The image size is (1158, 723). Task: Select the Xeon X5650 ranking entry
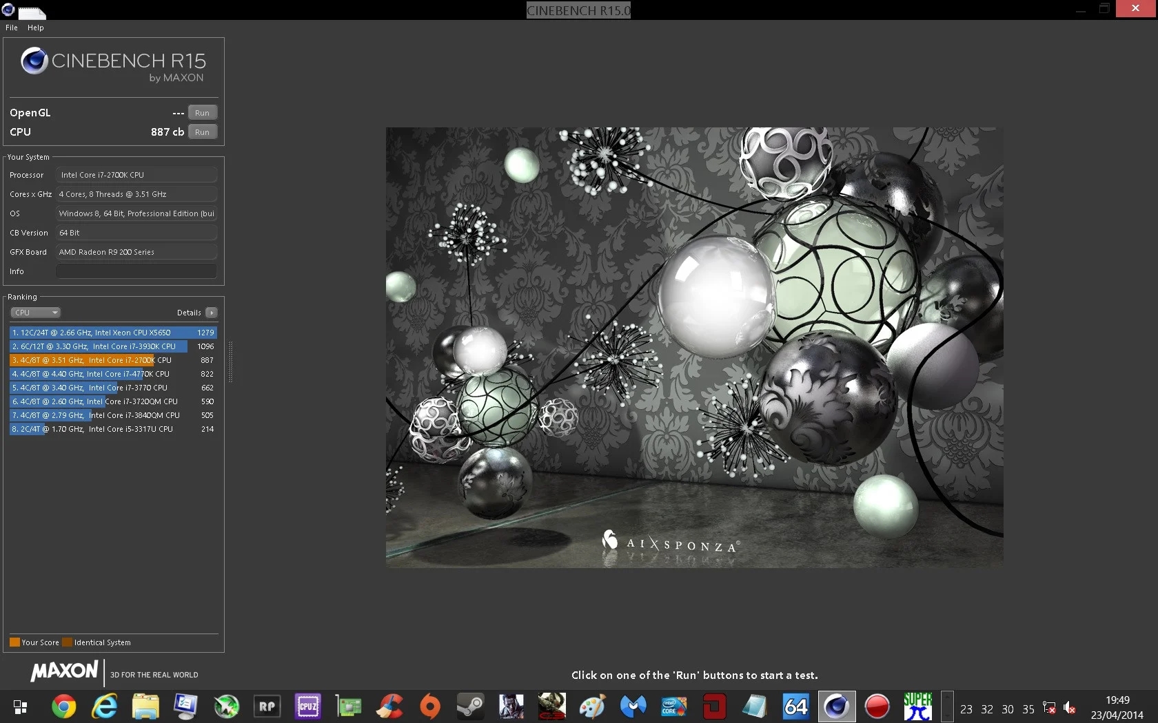pyautogui.click(x=113, y=333)
